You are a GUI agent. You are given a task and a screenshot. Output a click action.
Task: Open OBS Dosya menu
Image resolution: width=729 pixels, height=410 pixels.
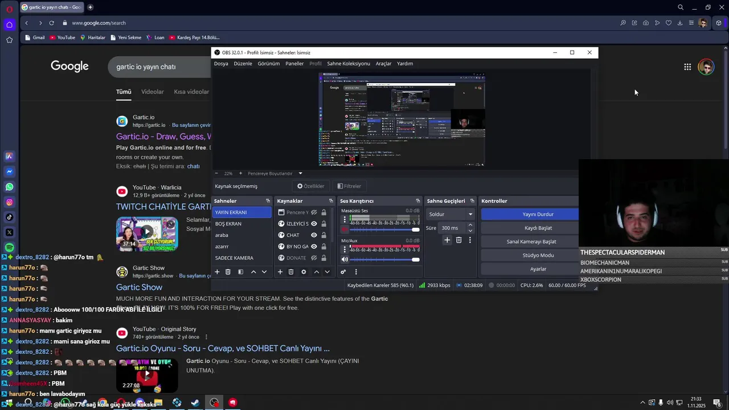(221, 63)
